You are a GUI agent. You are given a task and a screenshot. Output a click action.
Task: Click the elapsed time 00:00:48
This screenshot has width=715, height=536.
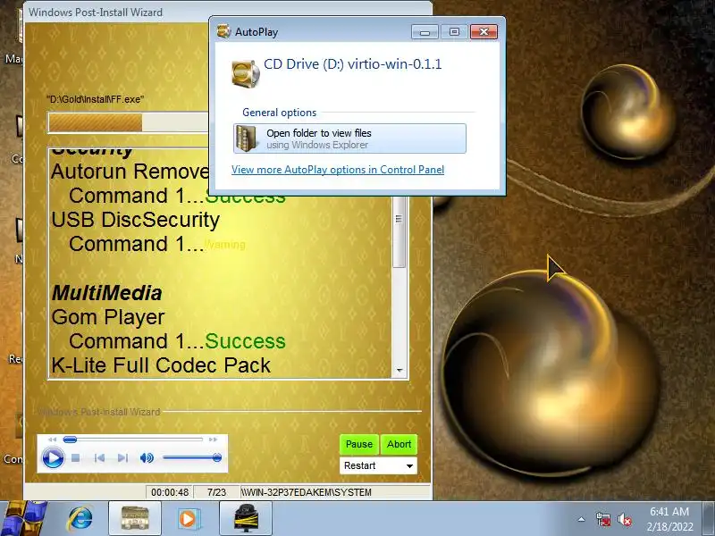170,492
